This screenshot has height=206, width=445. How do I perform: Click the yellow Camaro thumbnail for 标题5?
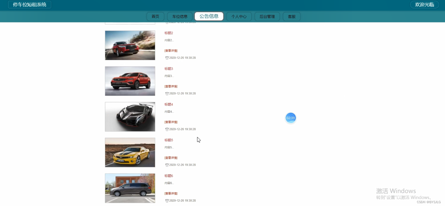[x=130, y=152]
